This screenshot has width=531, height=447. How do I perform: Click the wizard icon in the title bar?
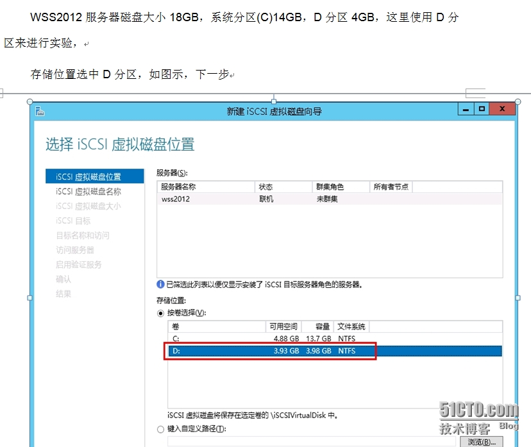[40, 111]
